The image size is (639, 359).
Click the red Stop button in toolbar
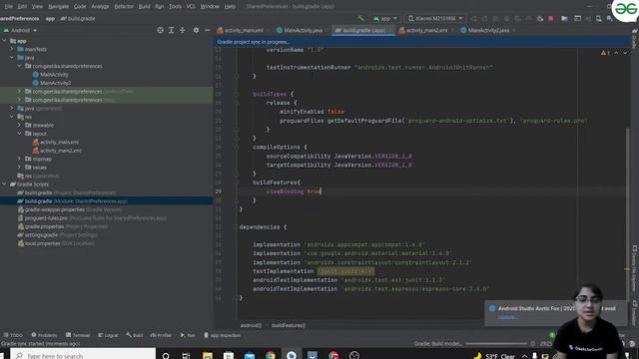pyautogui.click(x=551, y=18)
